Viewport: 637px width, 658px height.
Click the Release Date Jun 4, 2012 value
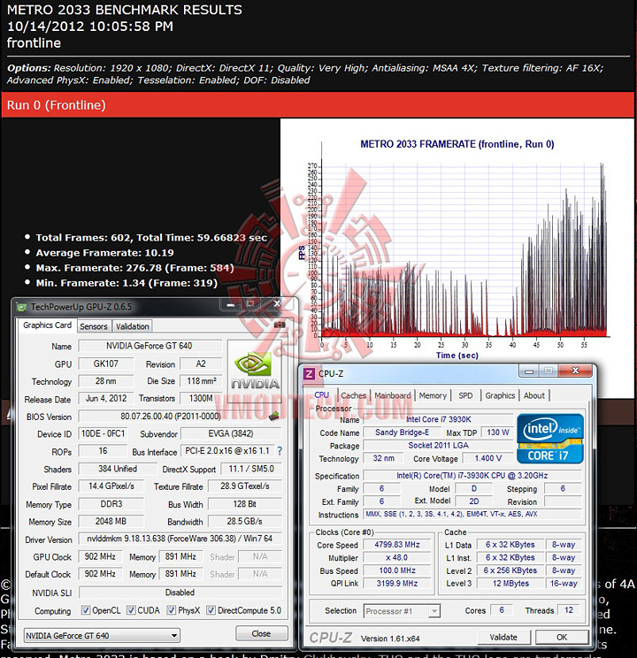point(106,398)
